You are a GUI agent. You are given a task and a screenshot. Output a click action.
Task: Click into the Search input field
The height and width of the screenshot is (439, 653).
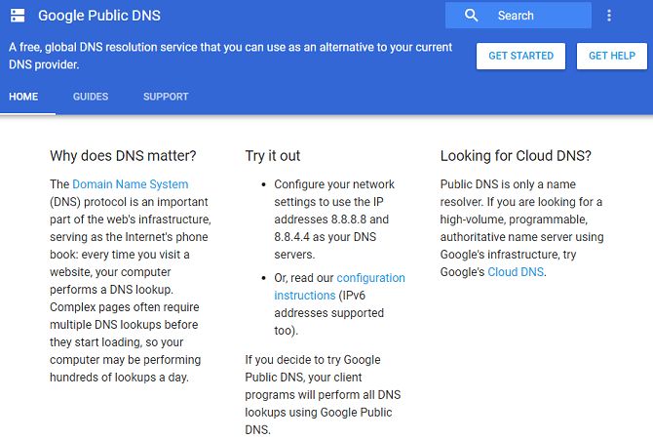pyautogui.click(x=519, y=16)
